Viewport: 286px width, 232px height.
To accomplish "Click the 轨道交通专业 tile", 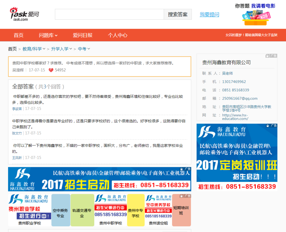I will [82, 210].
